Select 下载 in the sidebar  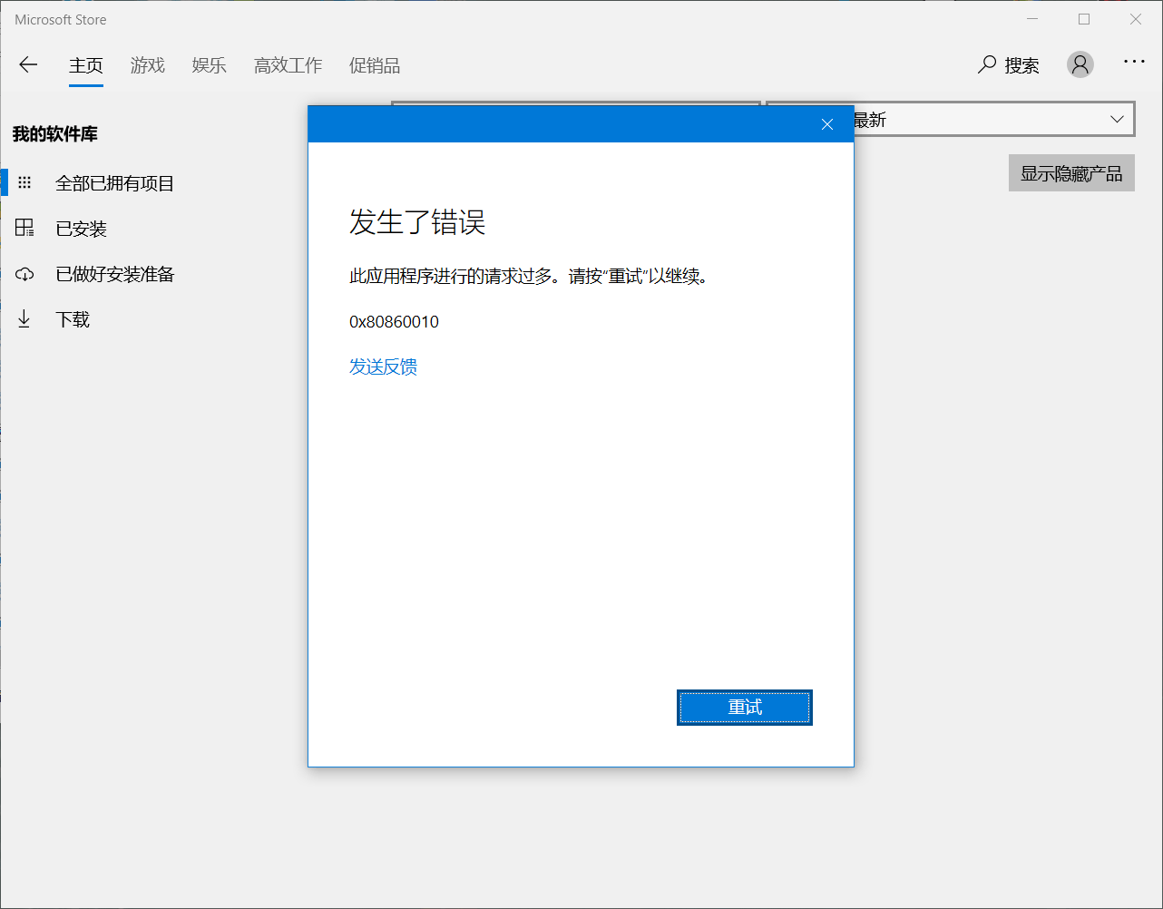pyautogui.click(x=73, y=319)
